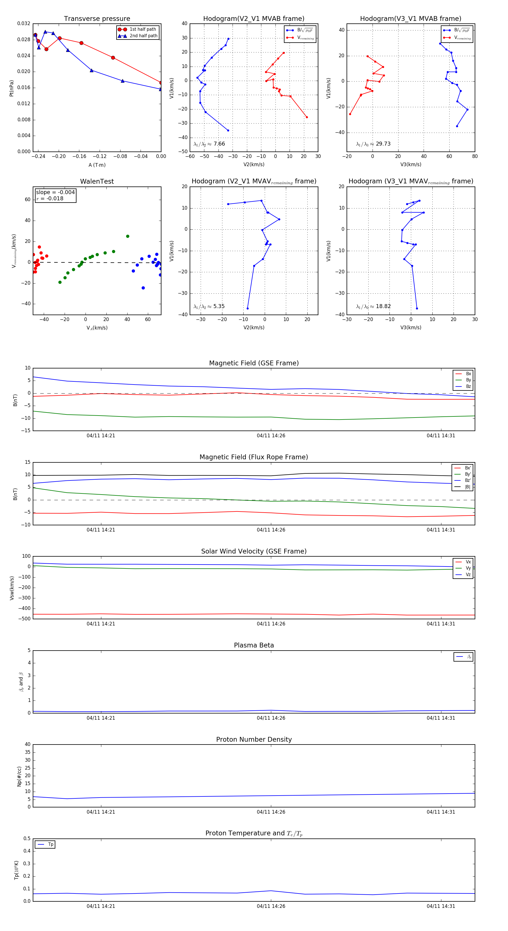This screenshot has width=508, height=931.
Task: Click the "Bz'" legend entry
Action: click(463, 481)
